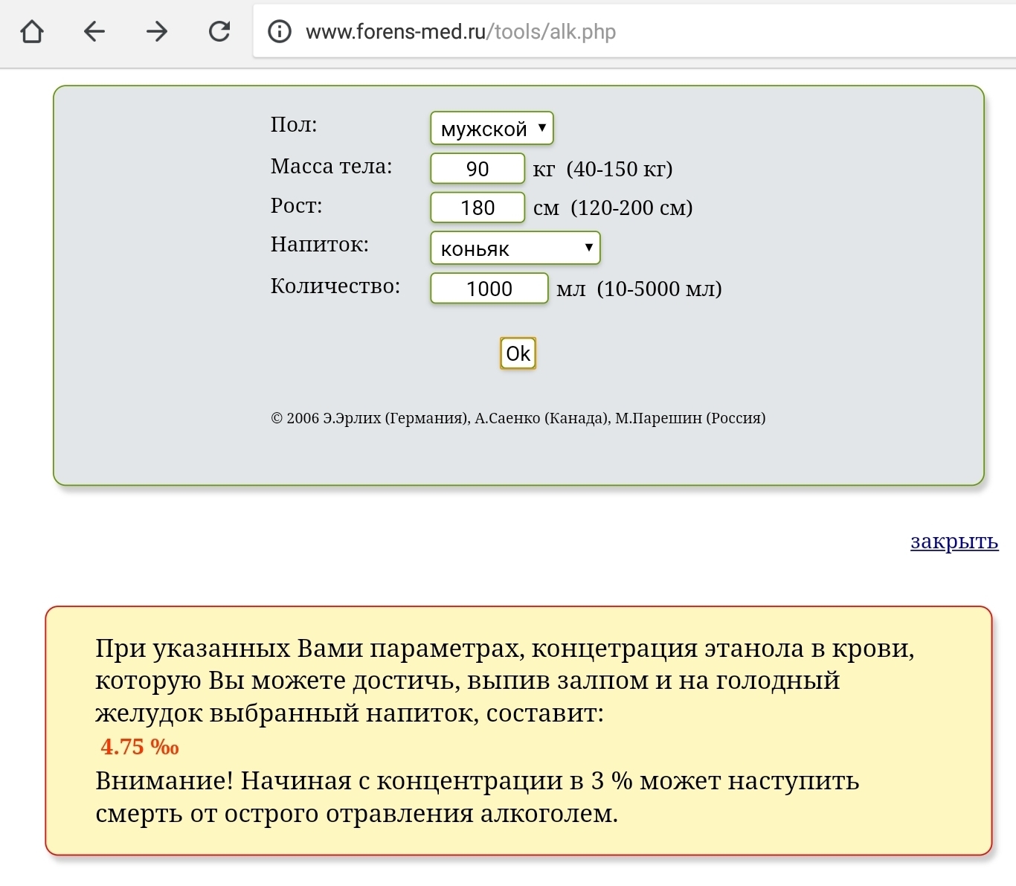Open the Пол dropdown showing мужской
The width and height of the screenshot is (1016, 886).
pyautogui.click(x=492, y=128)
